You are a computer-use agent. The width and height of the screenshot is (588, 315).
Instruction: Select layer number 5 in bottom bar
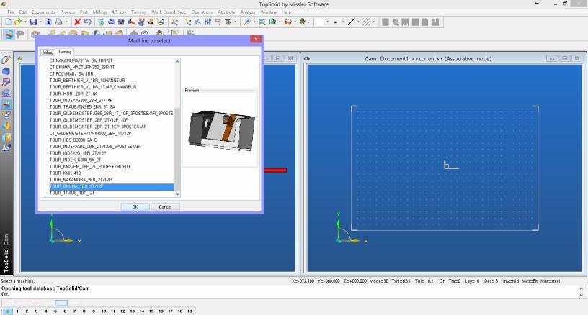pos(55,311)
